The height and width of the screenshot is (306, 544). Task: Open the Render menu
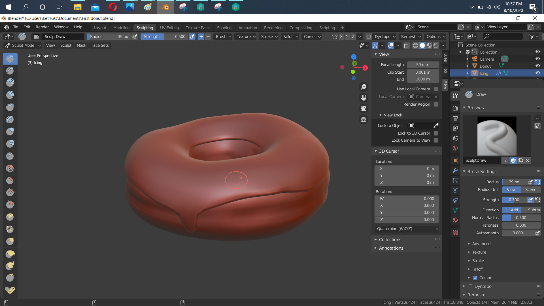point(42,27)
